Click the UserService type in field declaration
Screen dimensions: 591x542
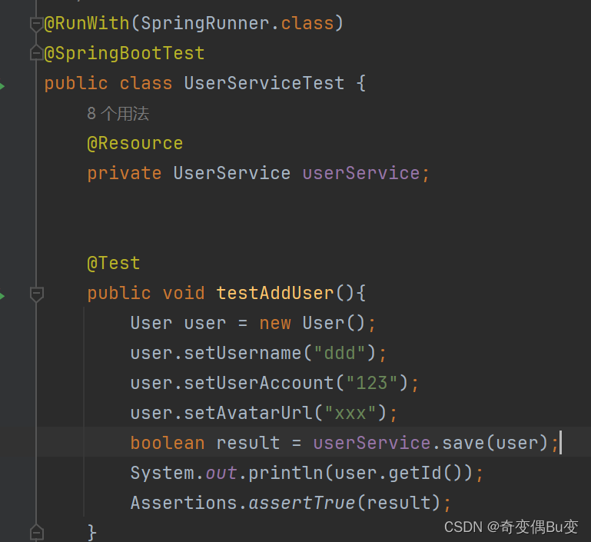point(232,174)
